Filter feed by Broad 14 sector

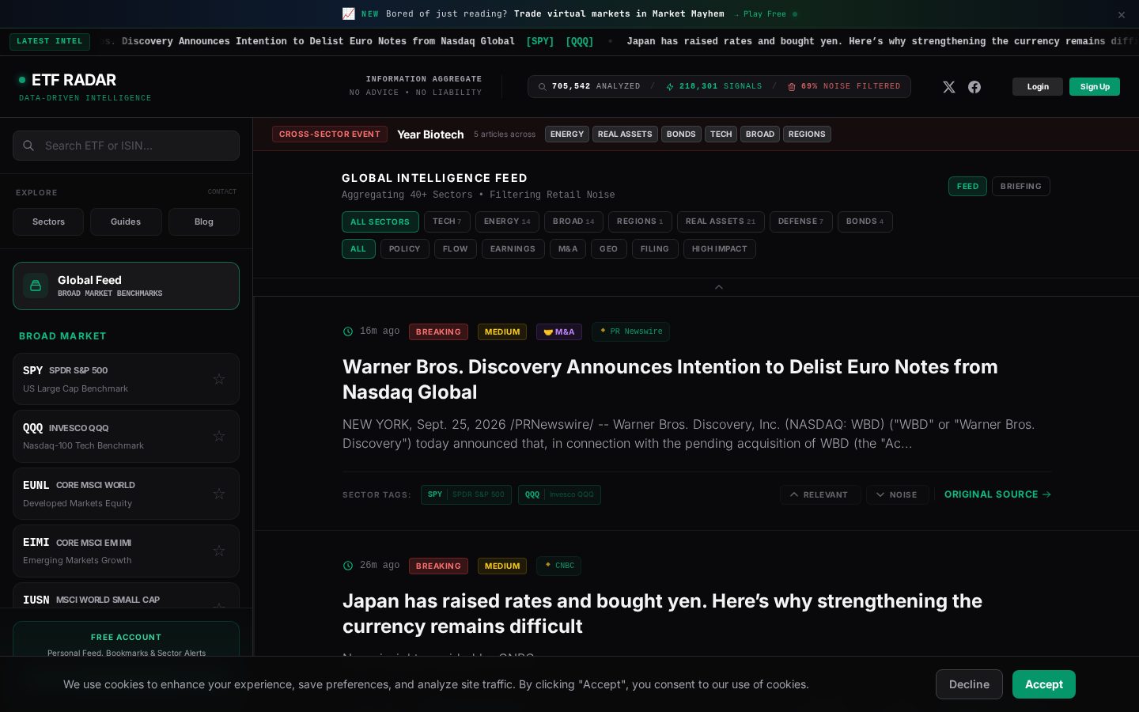pos(573,222)
